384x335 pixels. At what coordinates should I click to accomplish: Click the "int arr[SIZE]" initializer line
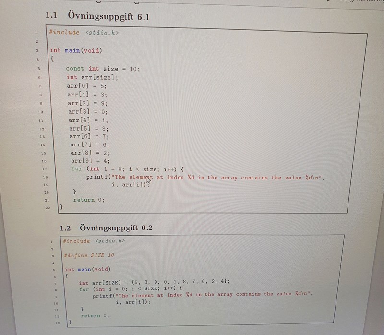(154, 283)
